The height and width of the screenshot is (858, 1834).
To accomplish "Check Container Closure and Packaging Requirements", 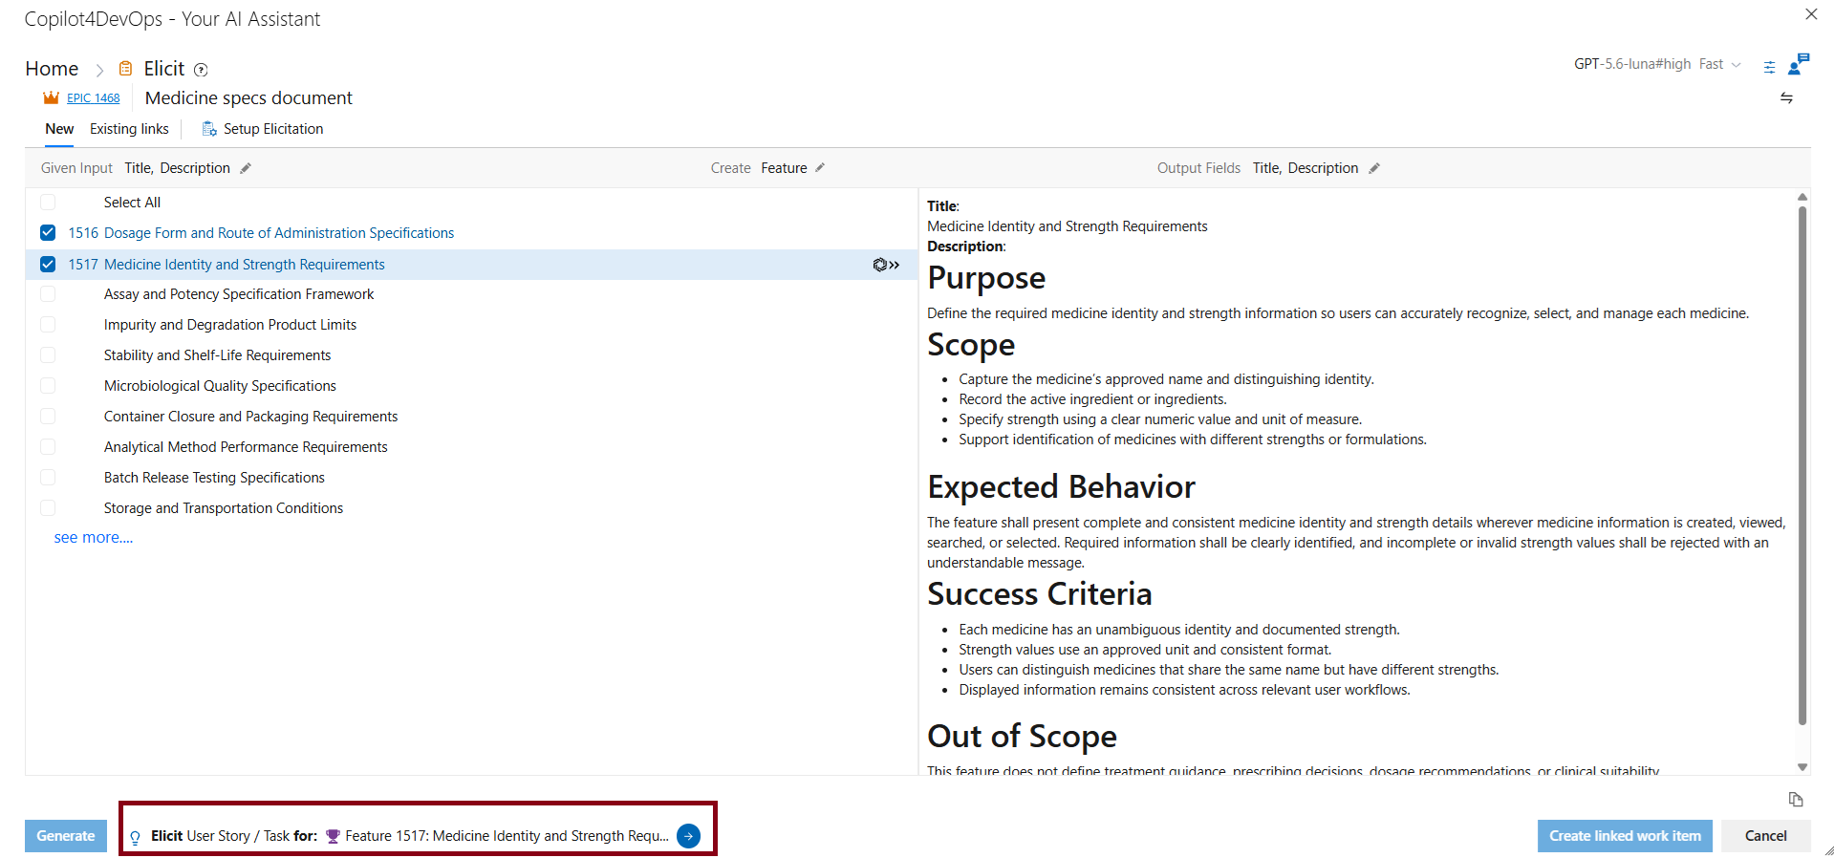I will tap(48, 417).
